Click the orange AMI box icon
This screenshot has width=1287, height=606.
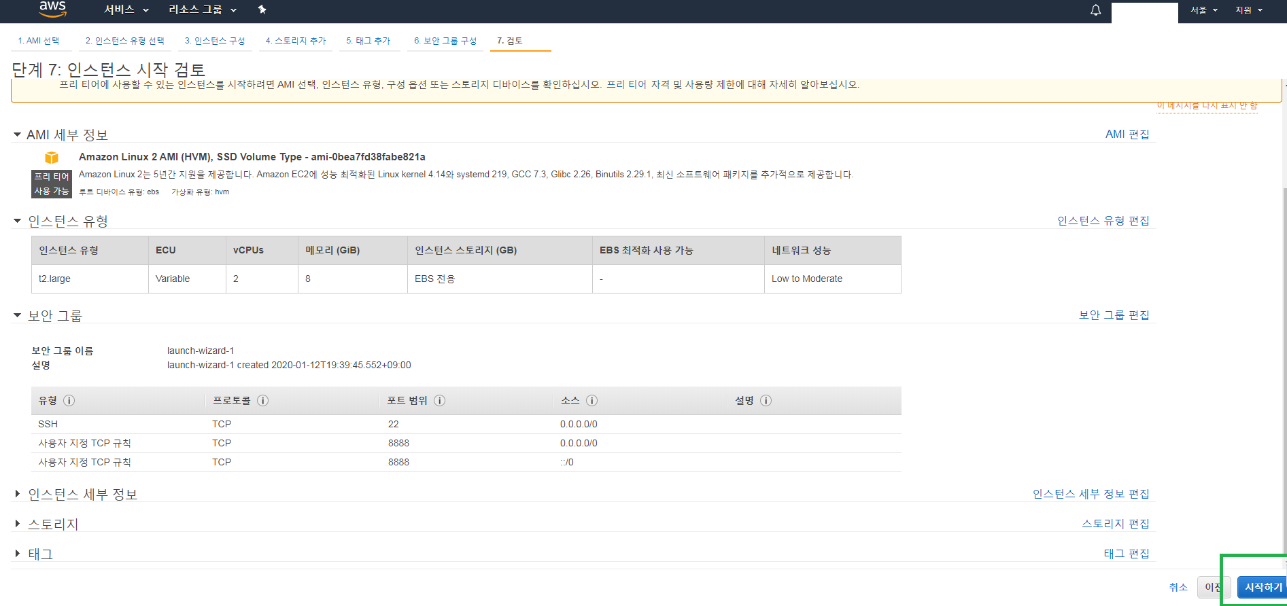coord(52,158)
